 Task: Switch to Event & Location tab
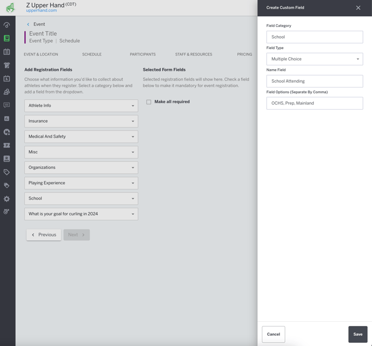pos(41,54)
